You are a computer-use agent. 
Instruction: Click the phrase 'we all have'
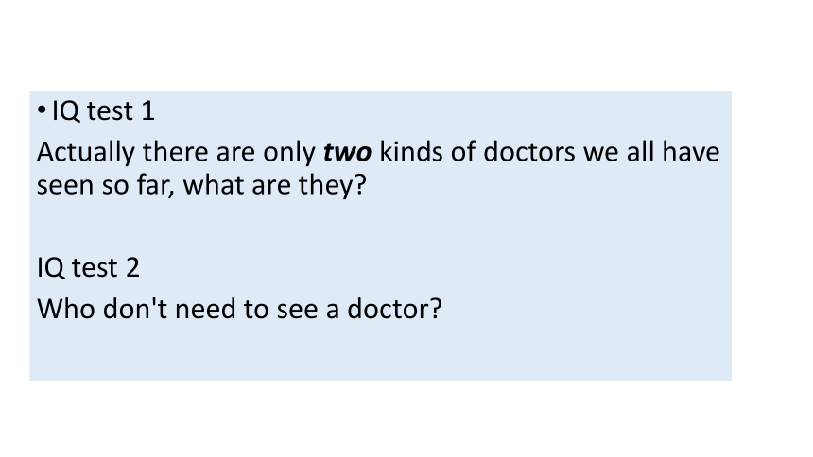click(651, 152)
